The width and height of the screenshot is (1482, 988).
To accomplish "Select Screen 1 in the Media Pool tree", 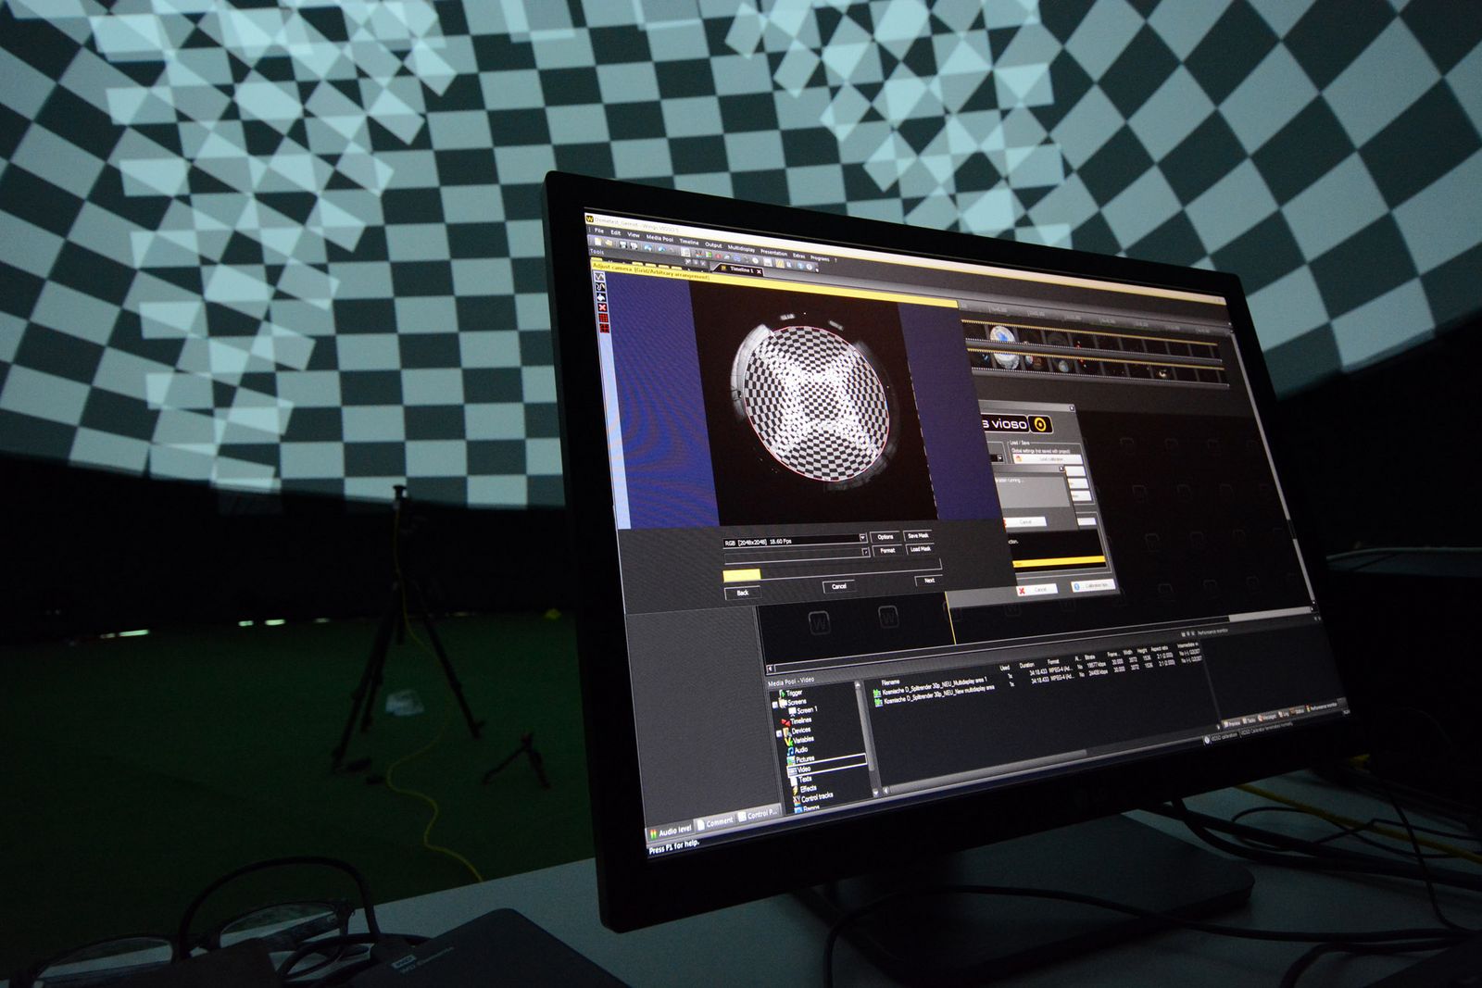I will [x=802, y=711].
